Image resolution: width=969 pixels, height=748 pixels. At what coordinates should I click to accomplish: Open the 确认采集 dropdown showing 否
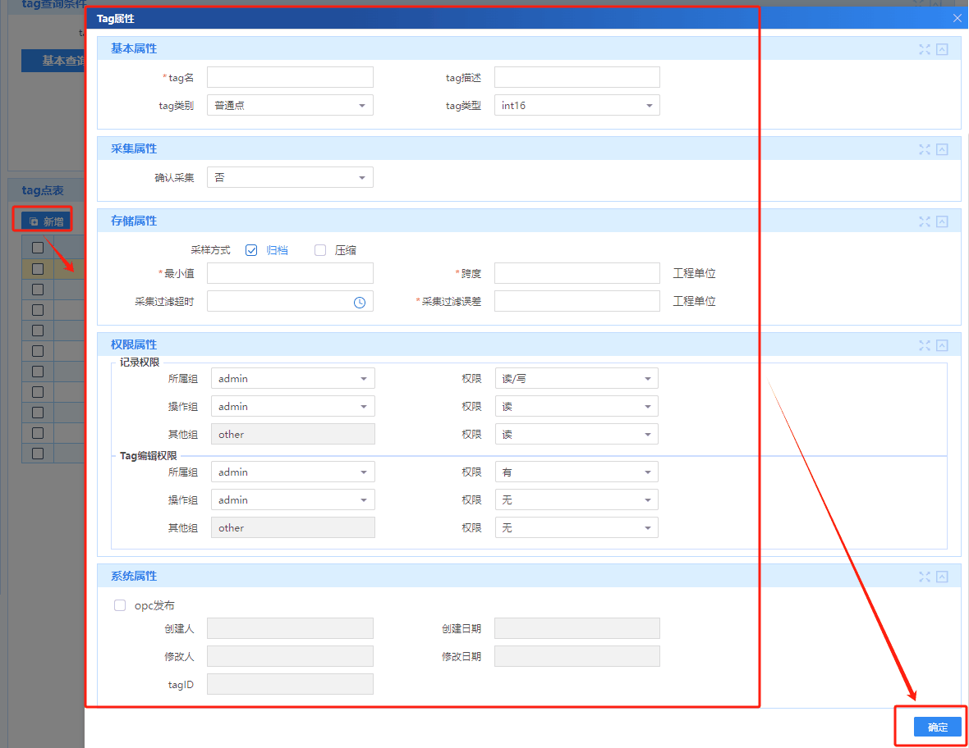coord(290,178)
